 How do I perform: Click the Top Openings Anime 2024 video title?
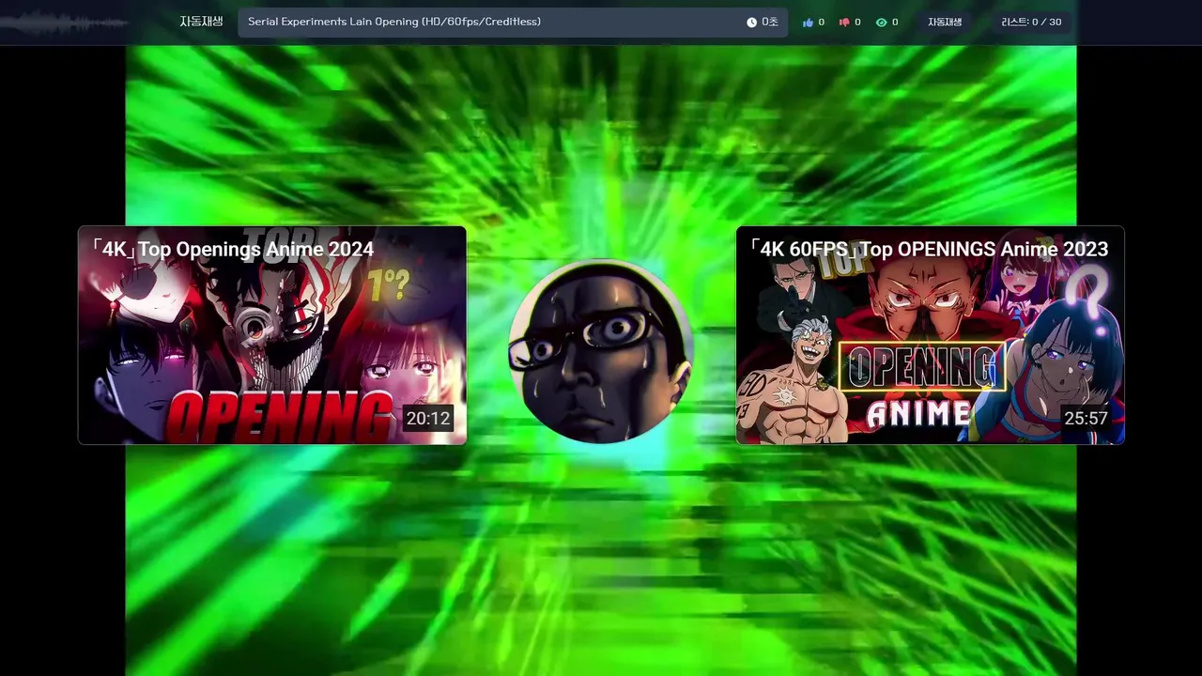point(233,250)
